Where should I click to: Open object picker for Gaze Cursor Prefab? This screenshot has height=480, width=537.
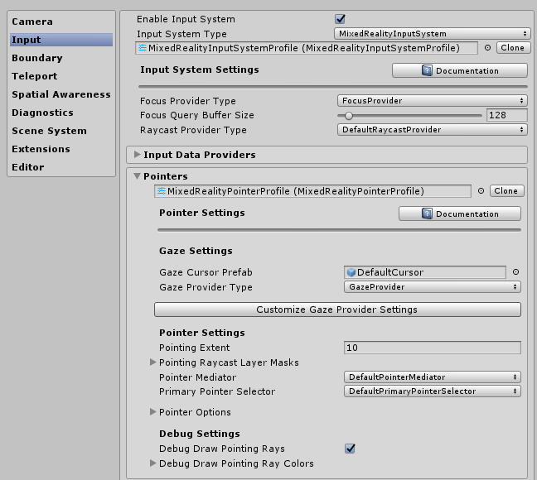515,272
